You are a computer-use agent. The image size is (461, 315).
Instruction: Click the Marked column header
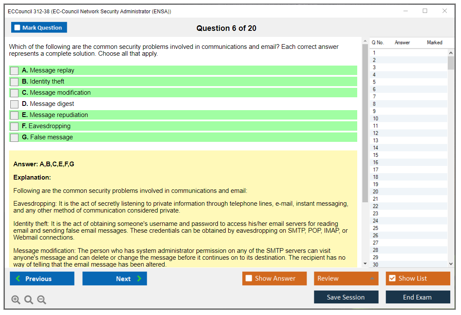point(434,42)
